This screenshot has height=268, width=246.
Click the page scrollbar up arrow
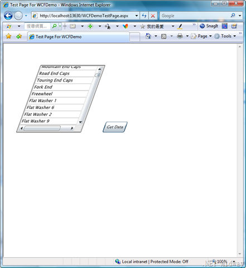[240, 47]
